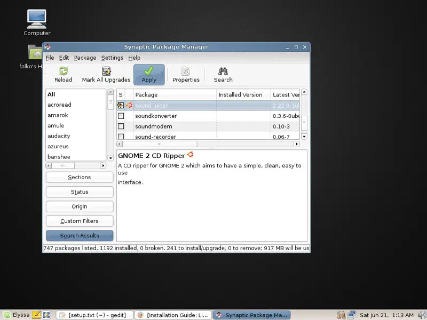Select amarok in the search list

click(x=76, y=115)
